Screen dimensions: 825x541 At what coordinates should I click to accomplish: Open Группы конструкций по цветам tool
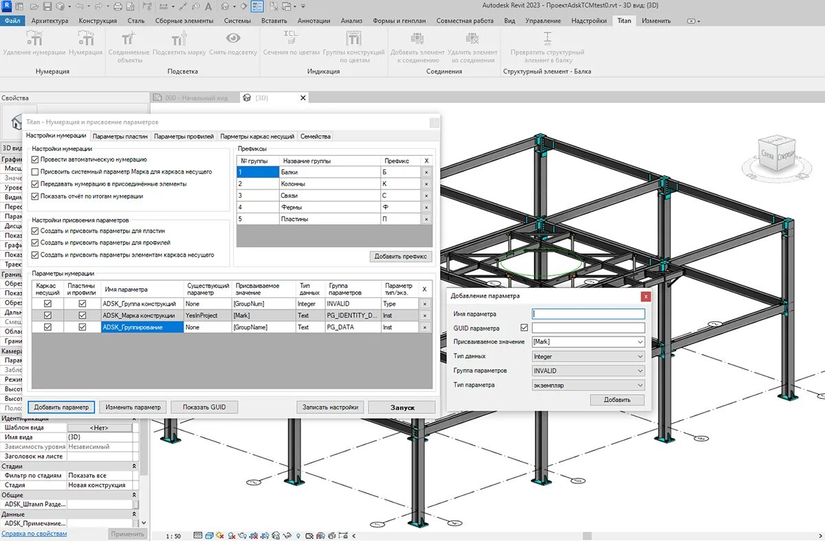coord(353,47)
